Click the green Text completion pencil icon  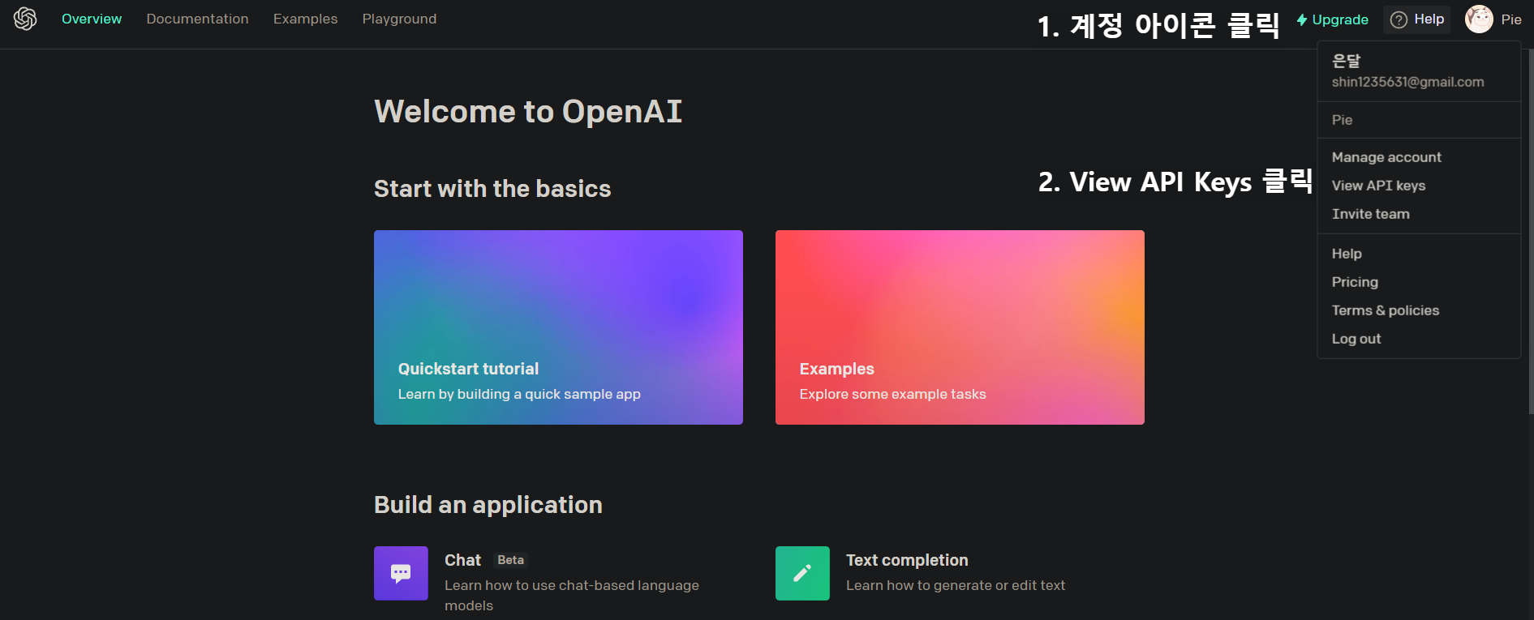click(x=802, y=573)
